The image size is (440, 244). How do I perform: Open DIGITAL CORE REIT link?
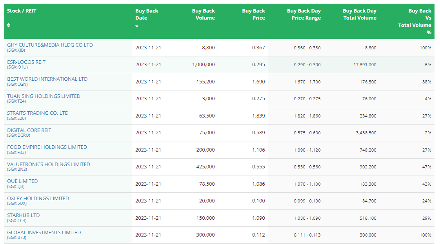(29, 130)
